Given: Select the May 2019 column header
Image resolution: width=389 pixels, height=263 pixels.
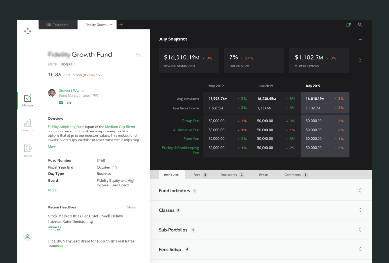Looking at the screenshot, I should pyautogui.click(x=216, y=86).
